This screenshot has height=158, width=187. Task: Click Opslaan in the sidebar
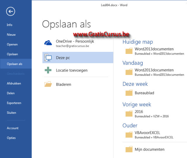tap(12, 54)
